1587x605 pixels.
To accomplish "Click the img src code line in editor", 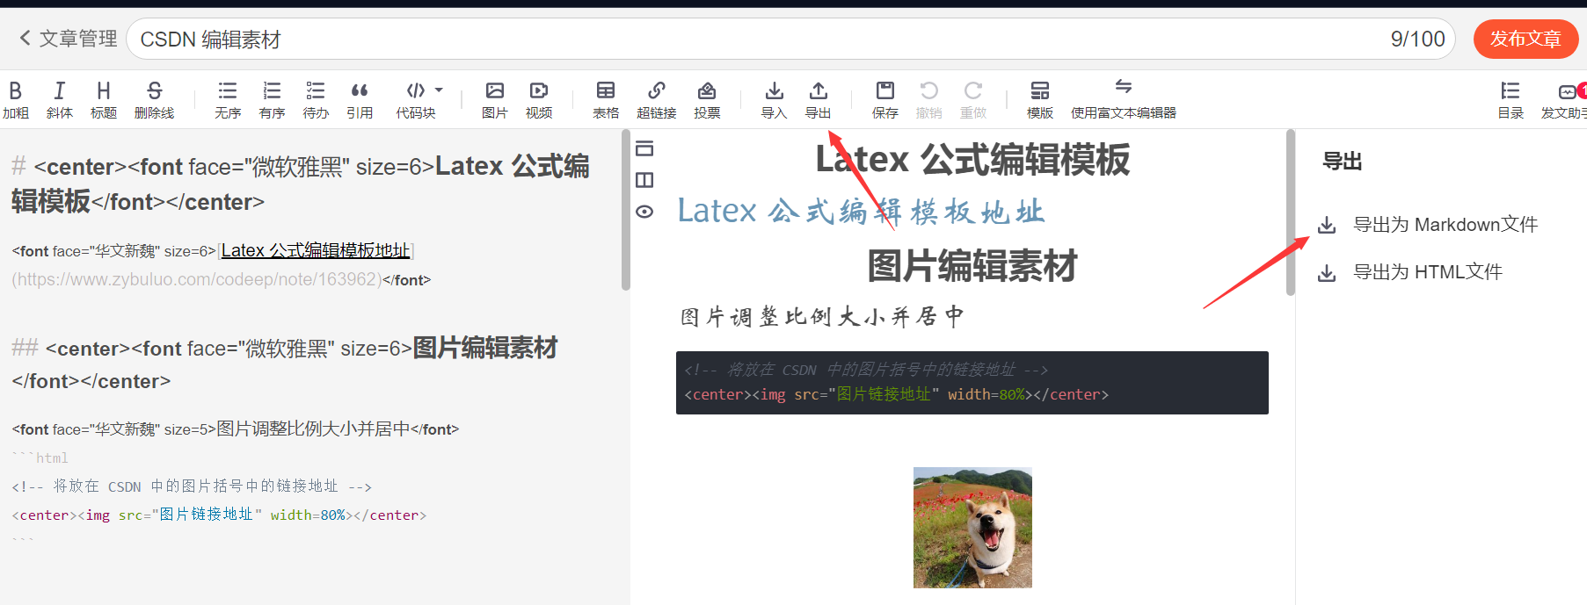I will point(219,515).
